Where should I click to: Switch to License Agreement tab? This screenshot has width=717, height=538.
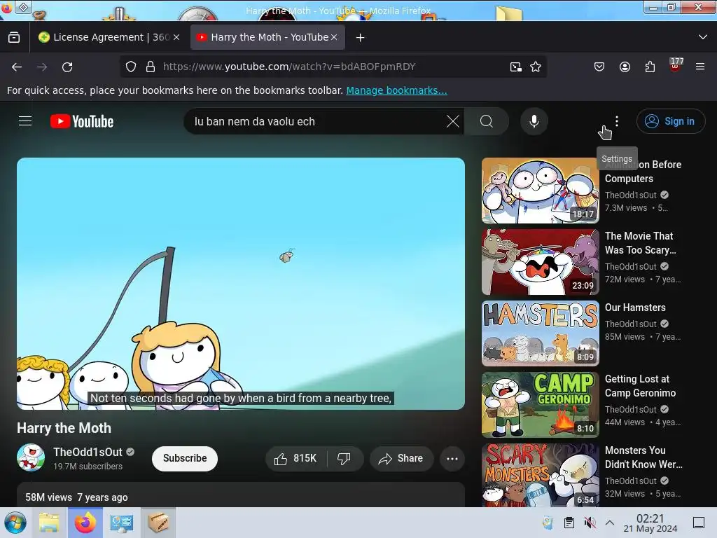point(109,37)
